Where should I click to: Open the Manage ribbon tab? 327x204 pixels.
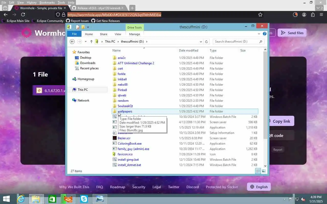coord(135,34)
